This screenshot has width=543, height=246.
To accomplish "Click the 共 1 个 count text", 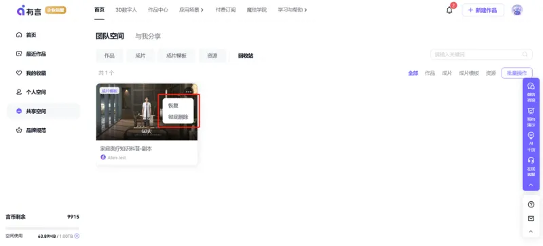I will 107,73.
